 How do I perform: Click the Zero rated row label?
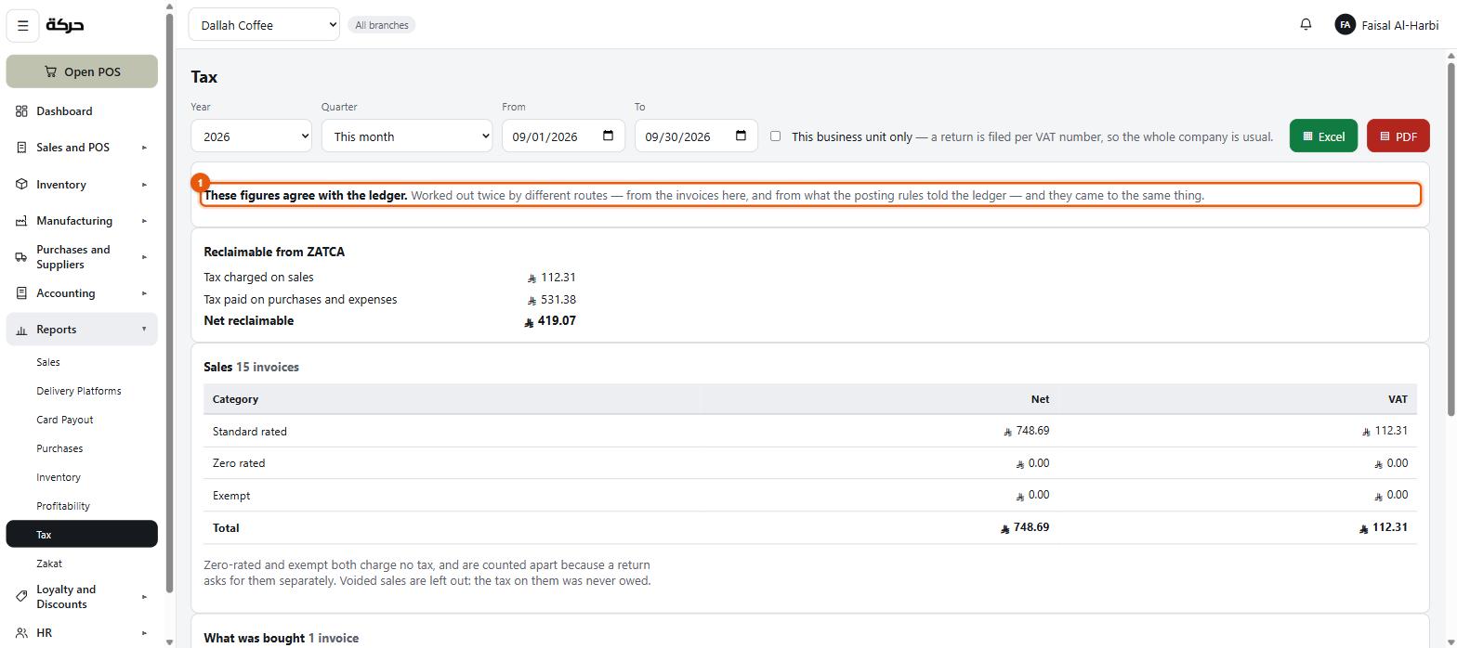coord(239,463)
